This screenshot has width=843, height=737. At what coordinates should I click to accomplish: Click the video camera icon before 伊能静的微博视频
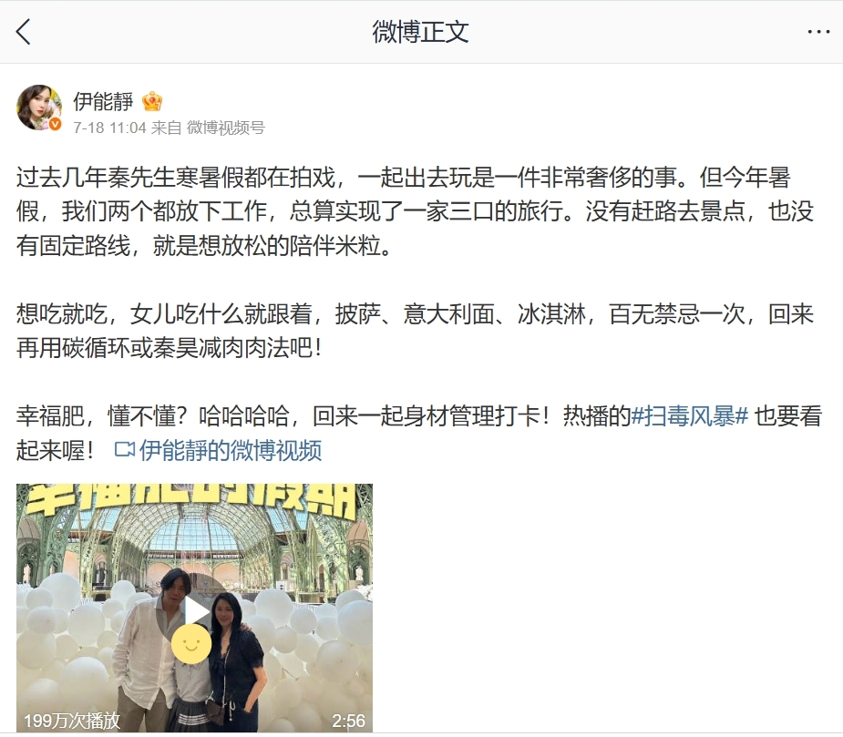coord(125,449)
